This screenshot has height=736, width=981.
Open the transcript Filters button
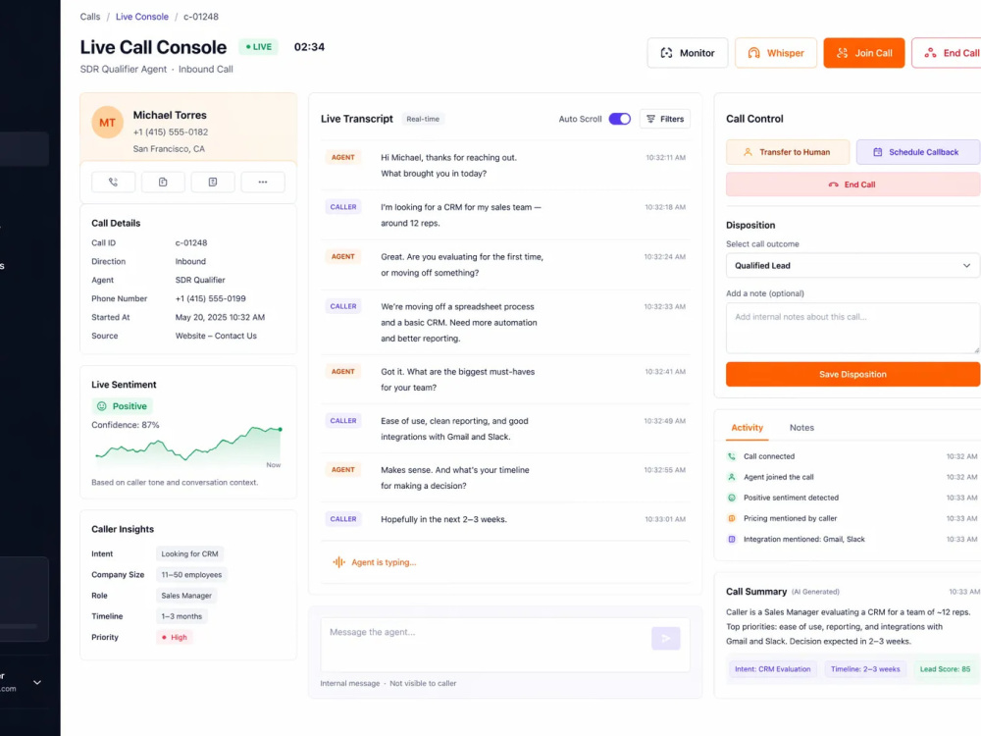pos(665,119)
